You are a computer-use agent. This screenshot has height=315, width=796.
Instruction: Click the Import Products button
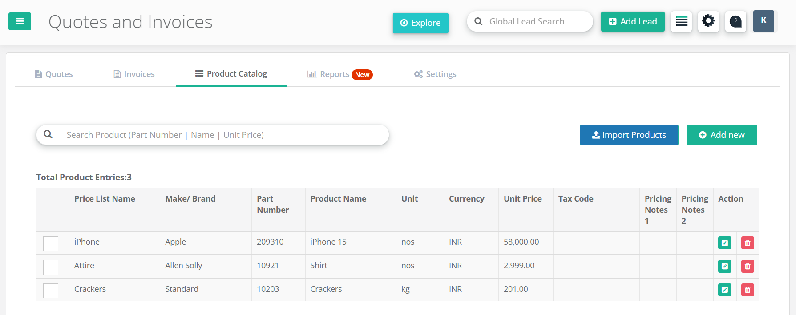click(x=629, y=135)
